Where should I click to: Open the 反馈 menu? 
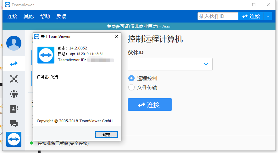click(61, 16)
